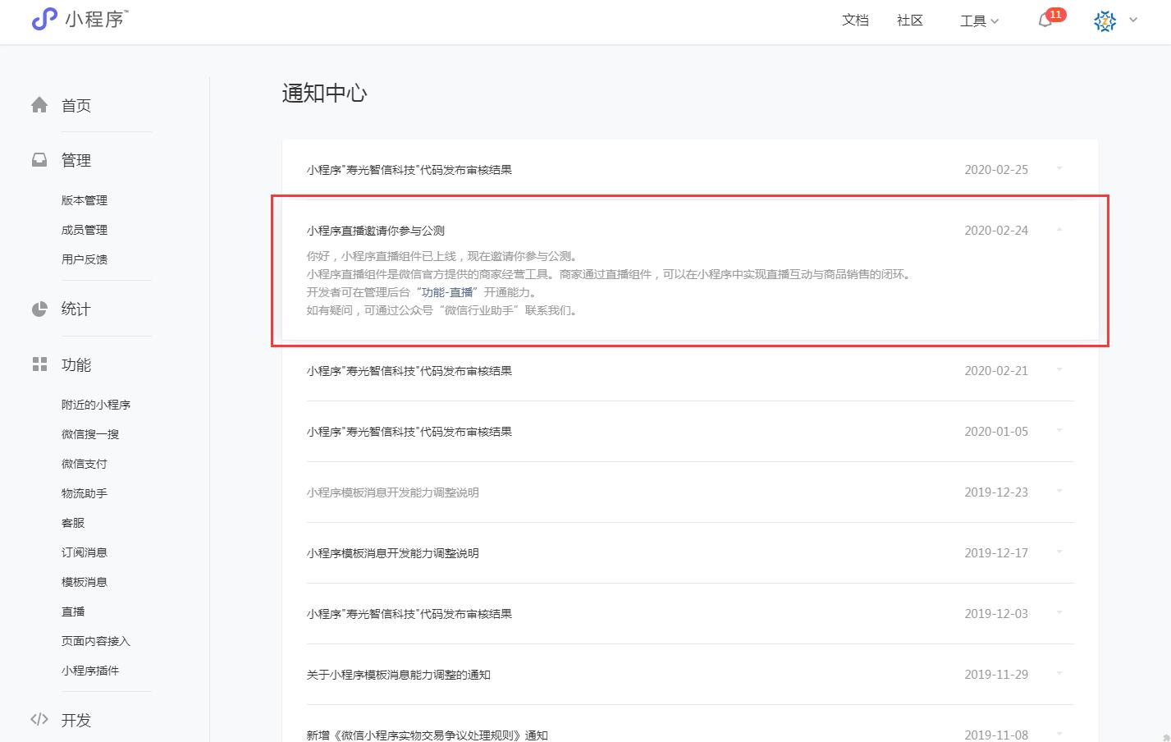This screenshot has width=1171, height=742.
Task: Click 小程序直播邀请你参与公测 notice title
Action: (x=376, y=231)
